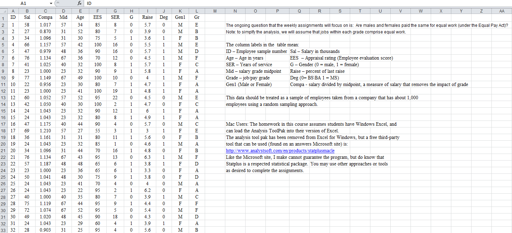Select column B header containing Sal data
This screenshot has width=512, height=233.
[x=27, y=11]
